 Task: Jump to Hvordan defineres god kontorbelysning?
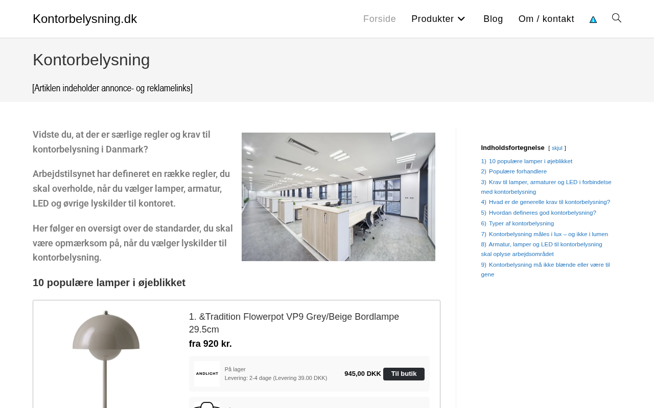[539, 213]
